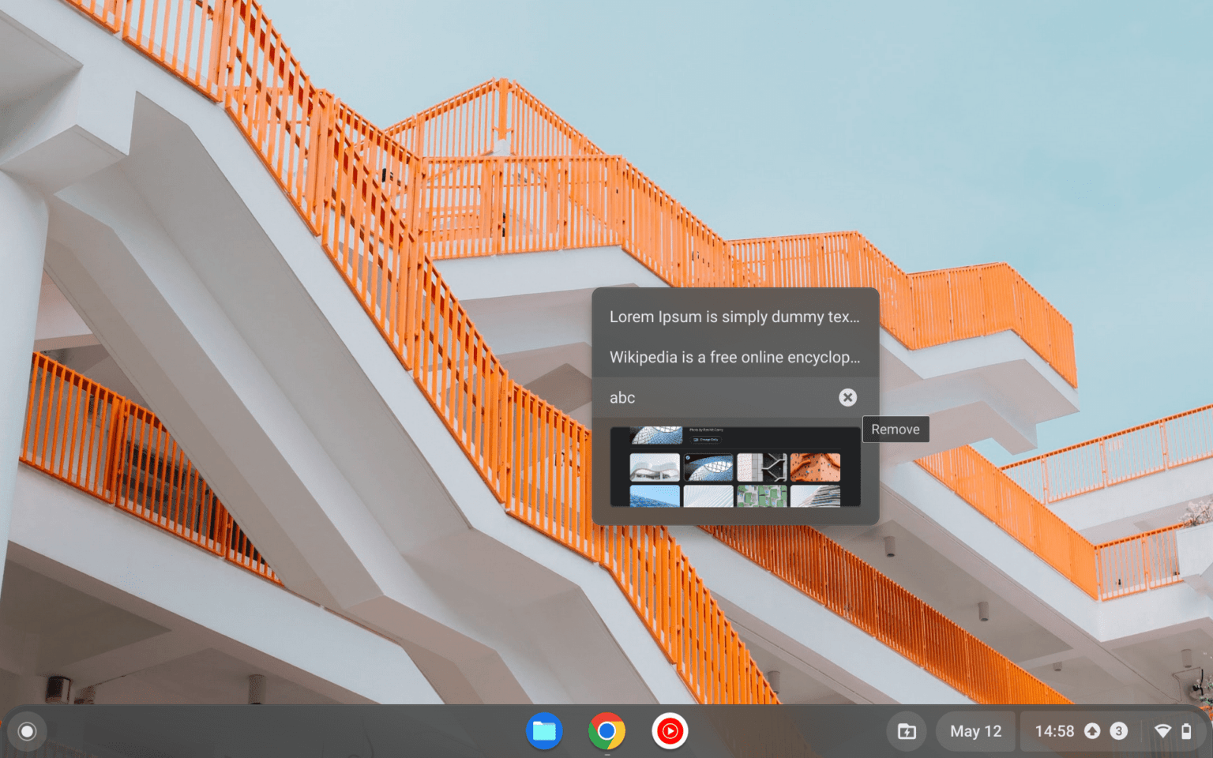The image size is (1213, 758).
Task: Open quick settings by clicking the clock
Action: (1056, 731)
